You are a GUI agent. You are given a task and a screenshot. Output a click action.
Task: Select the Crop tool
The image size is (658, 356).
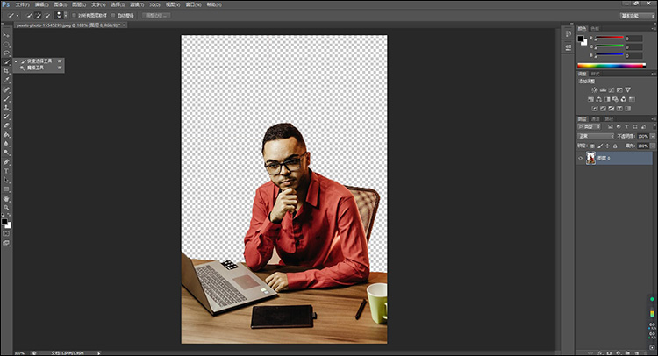coord(6,71)
